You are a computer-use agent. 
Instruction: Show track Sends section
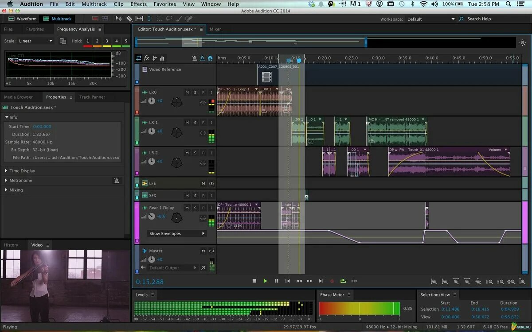coord(154,58)
